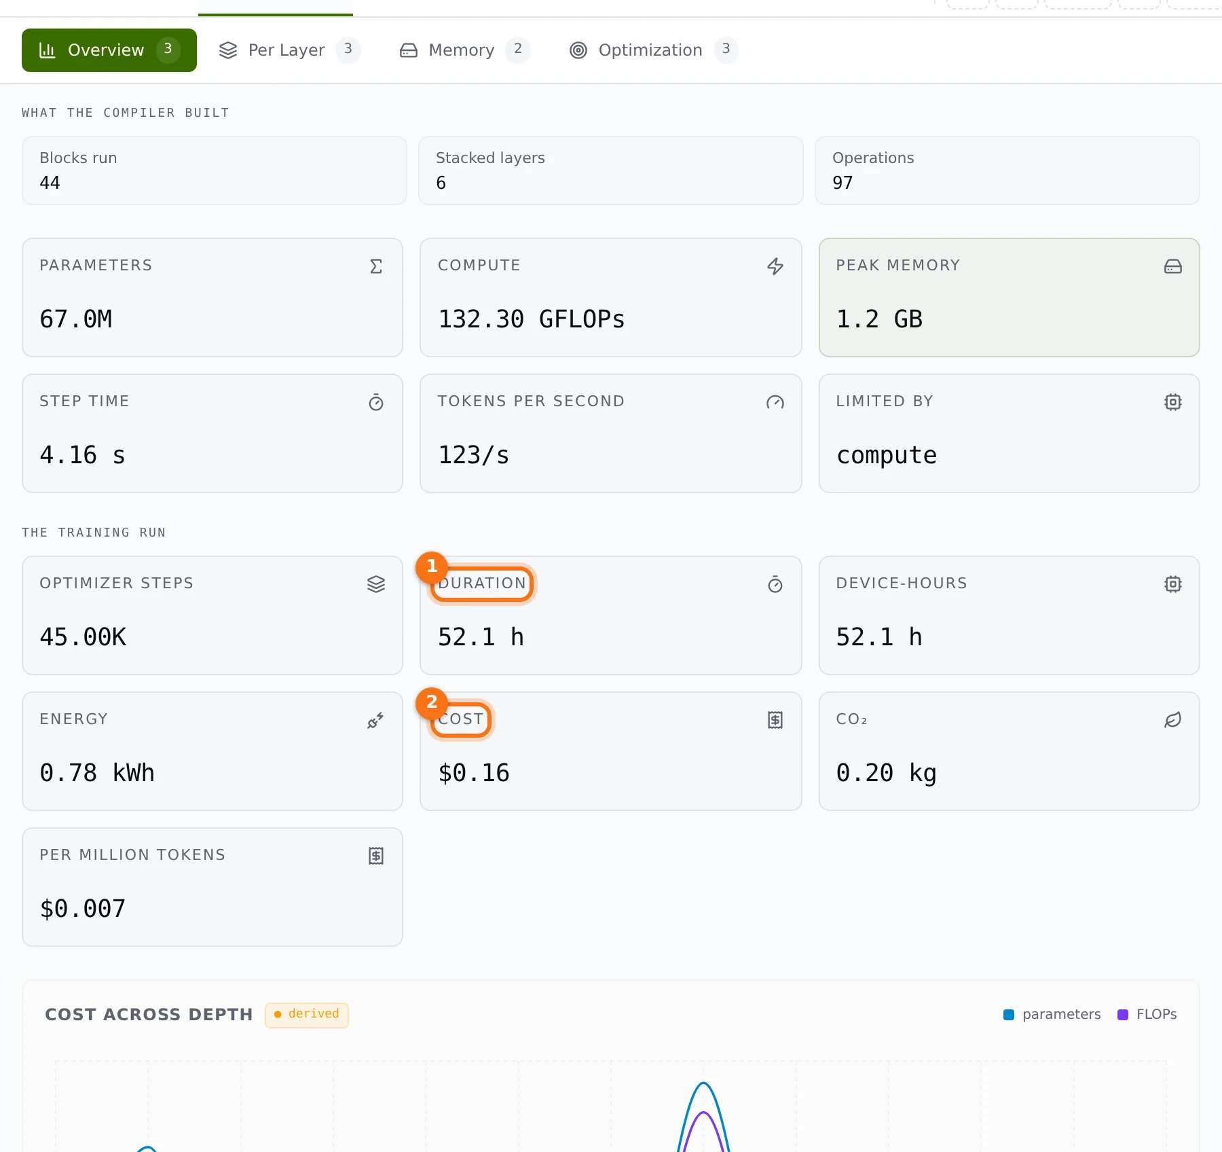The height and width of the screenshot is (1152, 1222).
Task: Click the 1.2 GB peak memory value
Action: [x=879, y=319]
